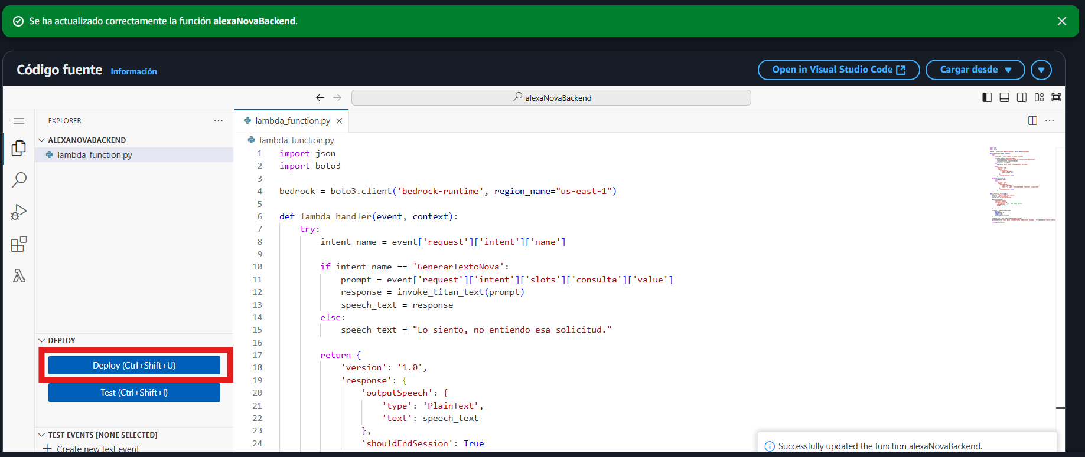Screen dimensions: 1085x457
Task: Open the Explorer files icon in activity bar
Action: 19,148
